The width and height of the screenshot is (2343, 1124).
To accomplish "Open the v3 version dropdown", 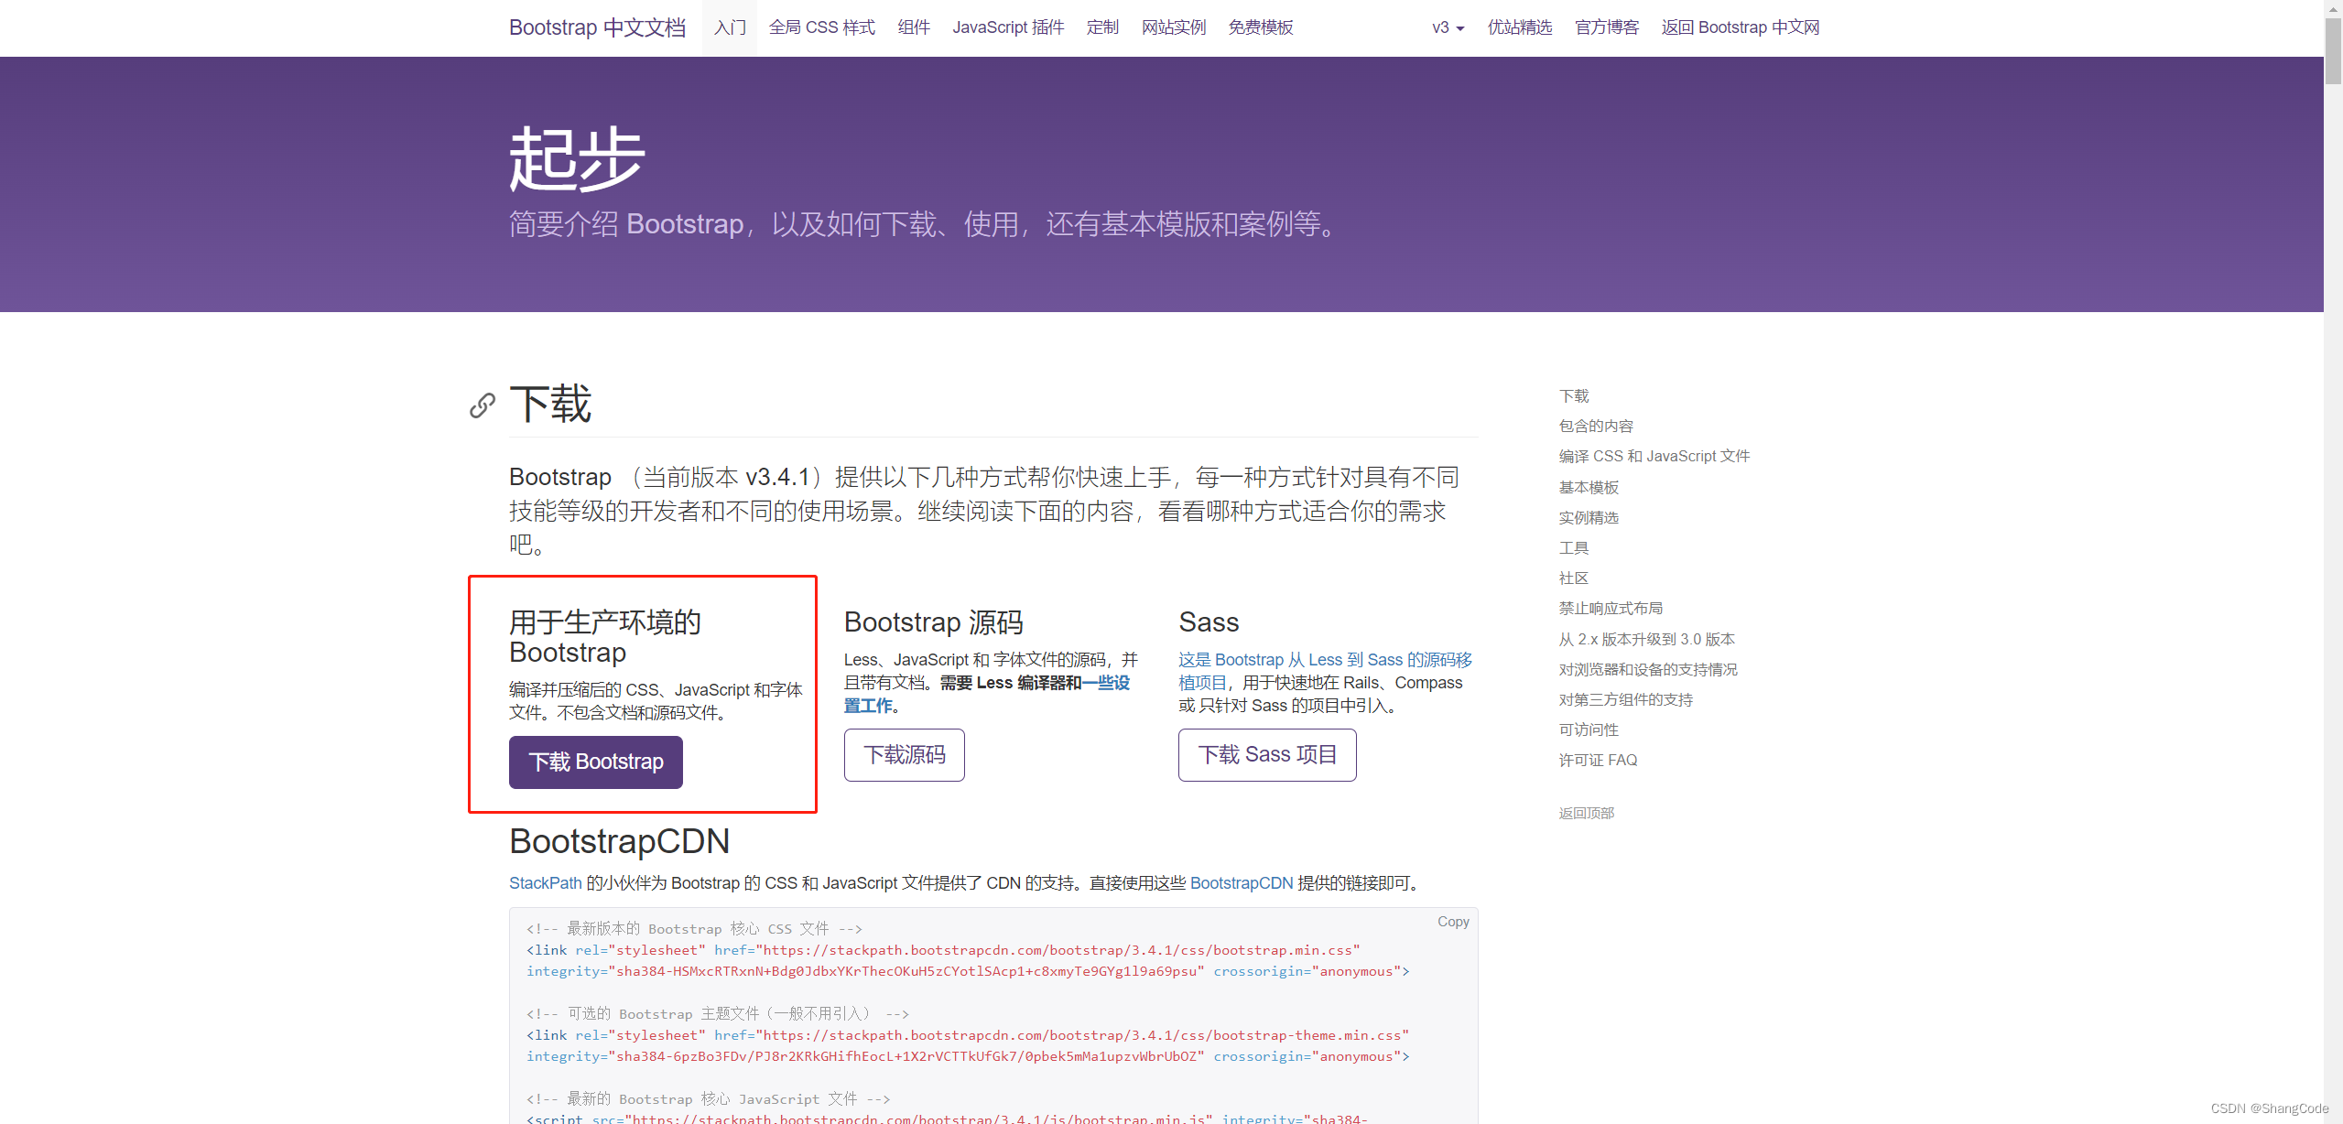I will tap(1448, 27).
